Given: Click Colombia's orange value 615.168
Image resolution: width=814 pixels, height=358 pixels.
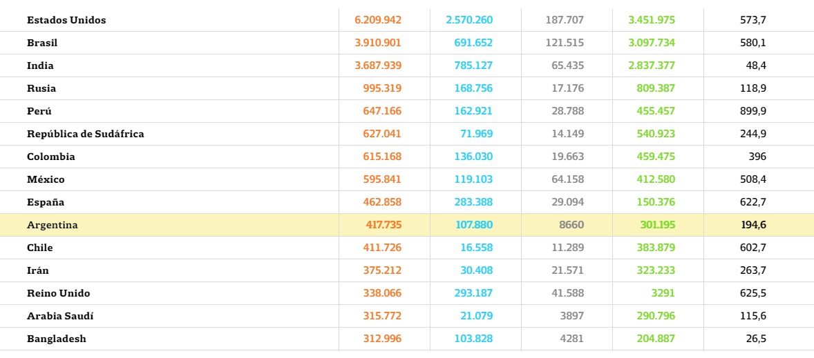Looking at the screenshot, I should (x=382, y=157).
